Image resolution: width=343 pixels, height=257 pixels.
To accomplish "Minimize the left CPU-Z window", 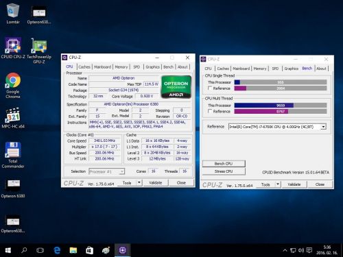I will click(x=157, y=58).
